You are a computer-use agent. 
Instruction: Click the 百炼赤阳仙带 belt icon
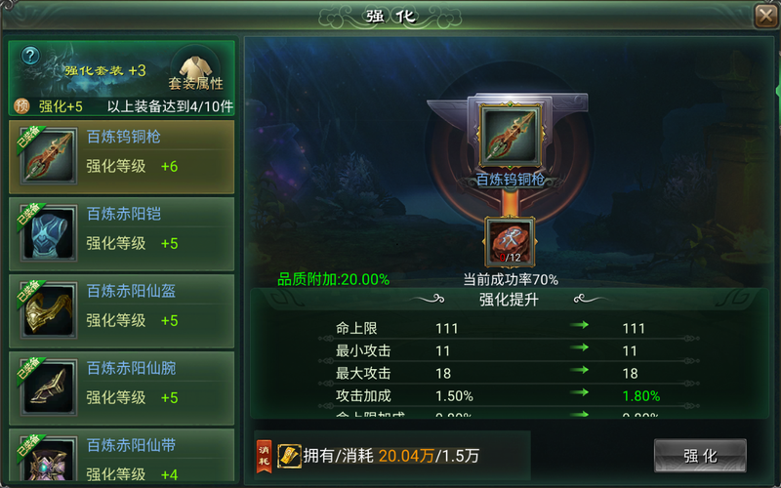pos(48,459)
